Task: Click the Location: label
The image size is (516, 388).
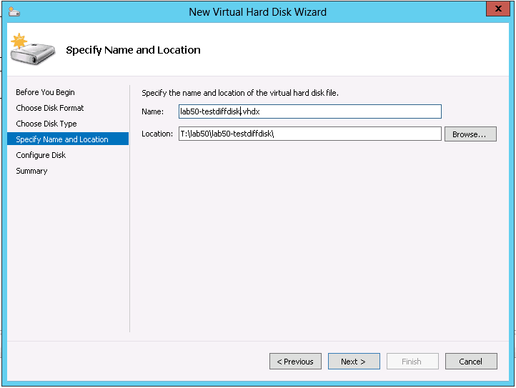Action: pos(157,134)
